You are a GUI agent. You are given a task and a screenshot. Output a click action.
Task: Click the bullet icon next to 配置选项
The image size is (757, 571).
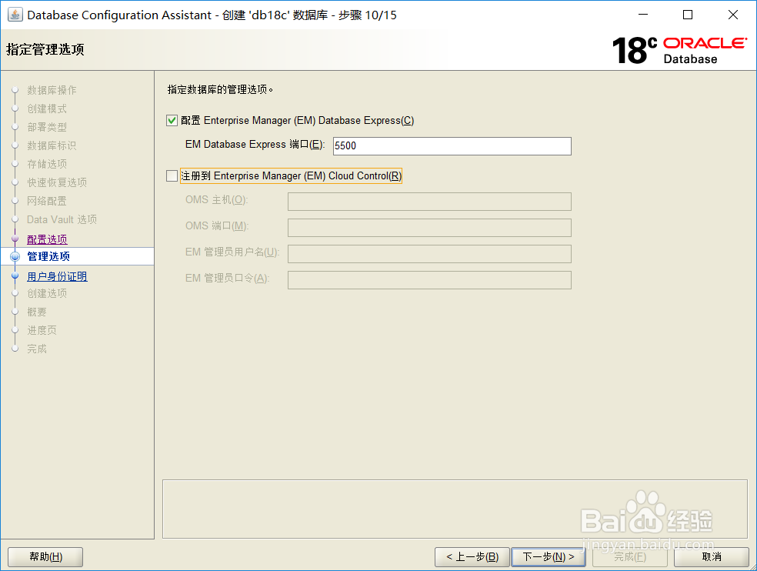(15, 239)
